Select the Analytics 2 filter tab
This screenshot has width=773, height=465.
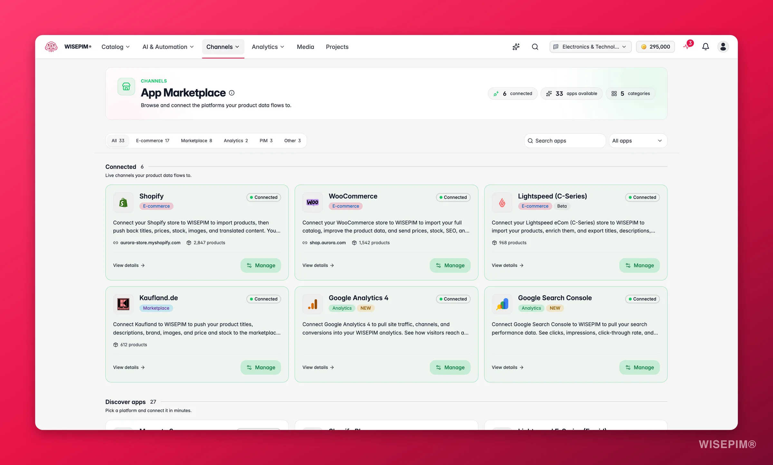click(236, 141)
